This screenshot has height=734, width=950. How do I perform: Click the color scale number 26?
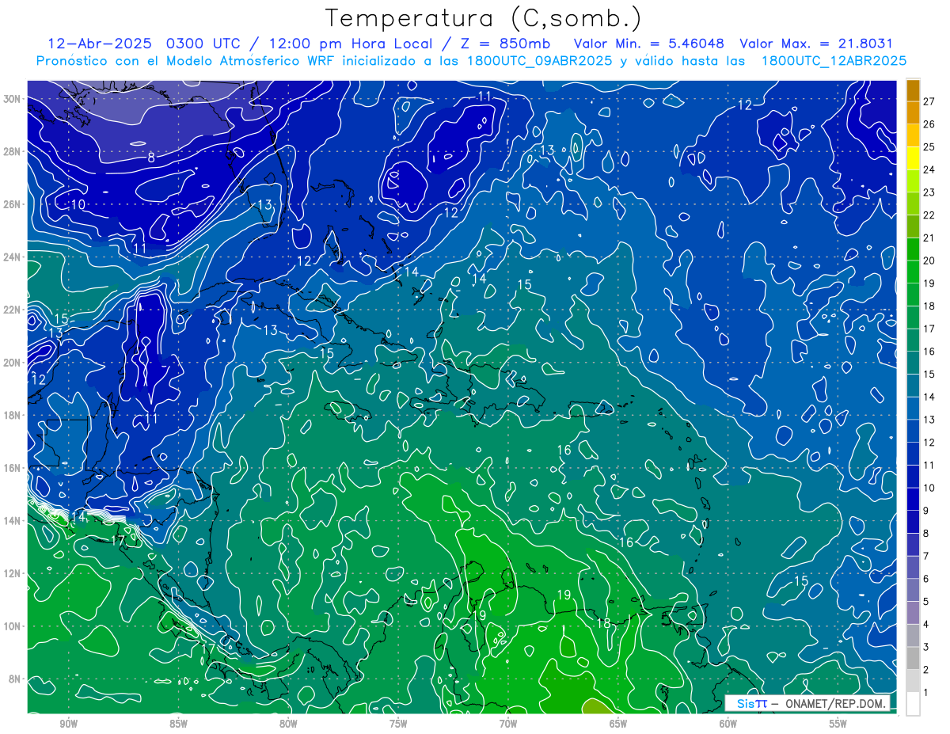pos(929,124)
